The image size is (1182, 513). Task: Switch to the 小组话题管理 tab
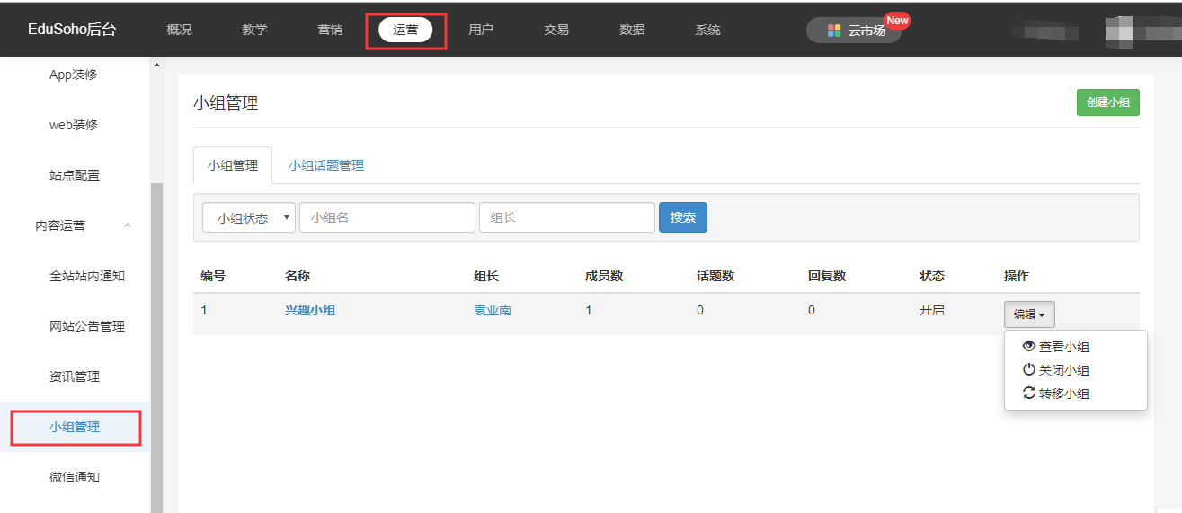(325, 165)
